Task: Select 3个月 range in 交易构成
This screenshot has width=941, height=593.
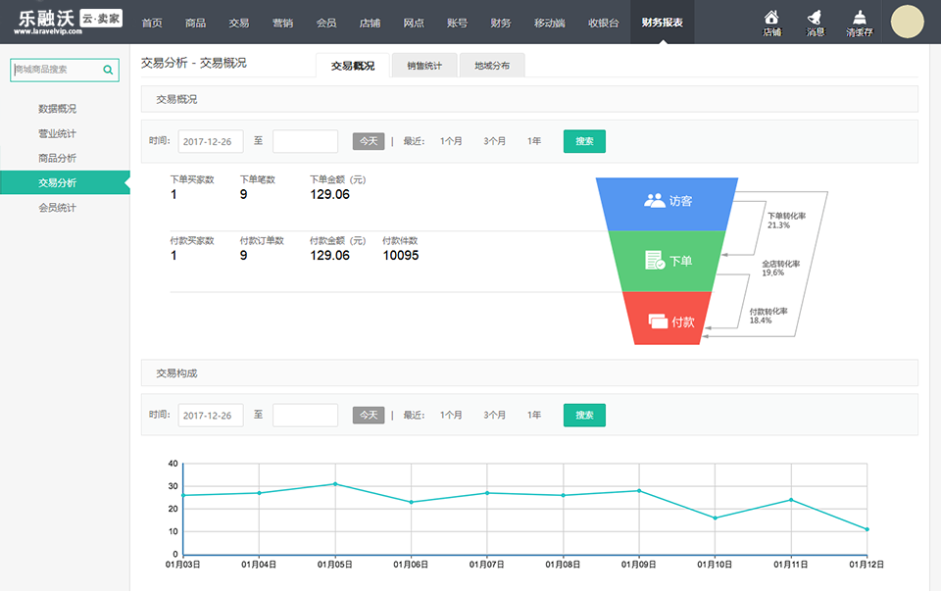Action: (x=494, y=415)
